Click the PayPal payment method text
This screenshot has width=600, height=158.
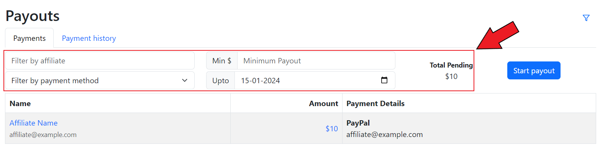[358, 123]
